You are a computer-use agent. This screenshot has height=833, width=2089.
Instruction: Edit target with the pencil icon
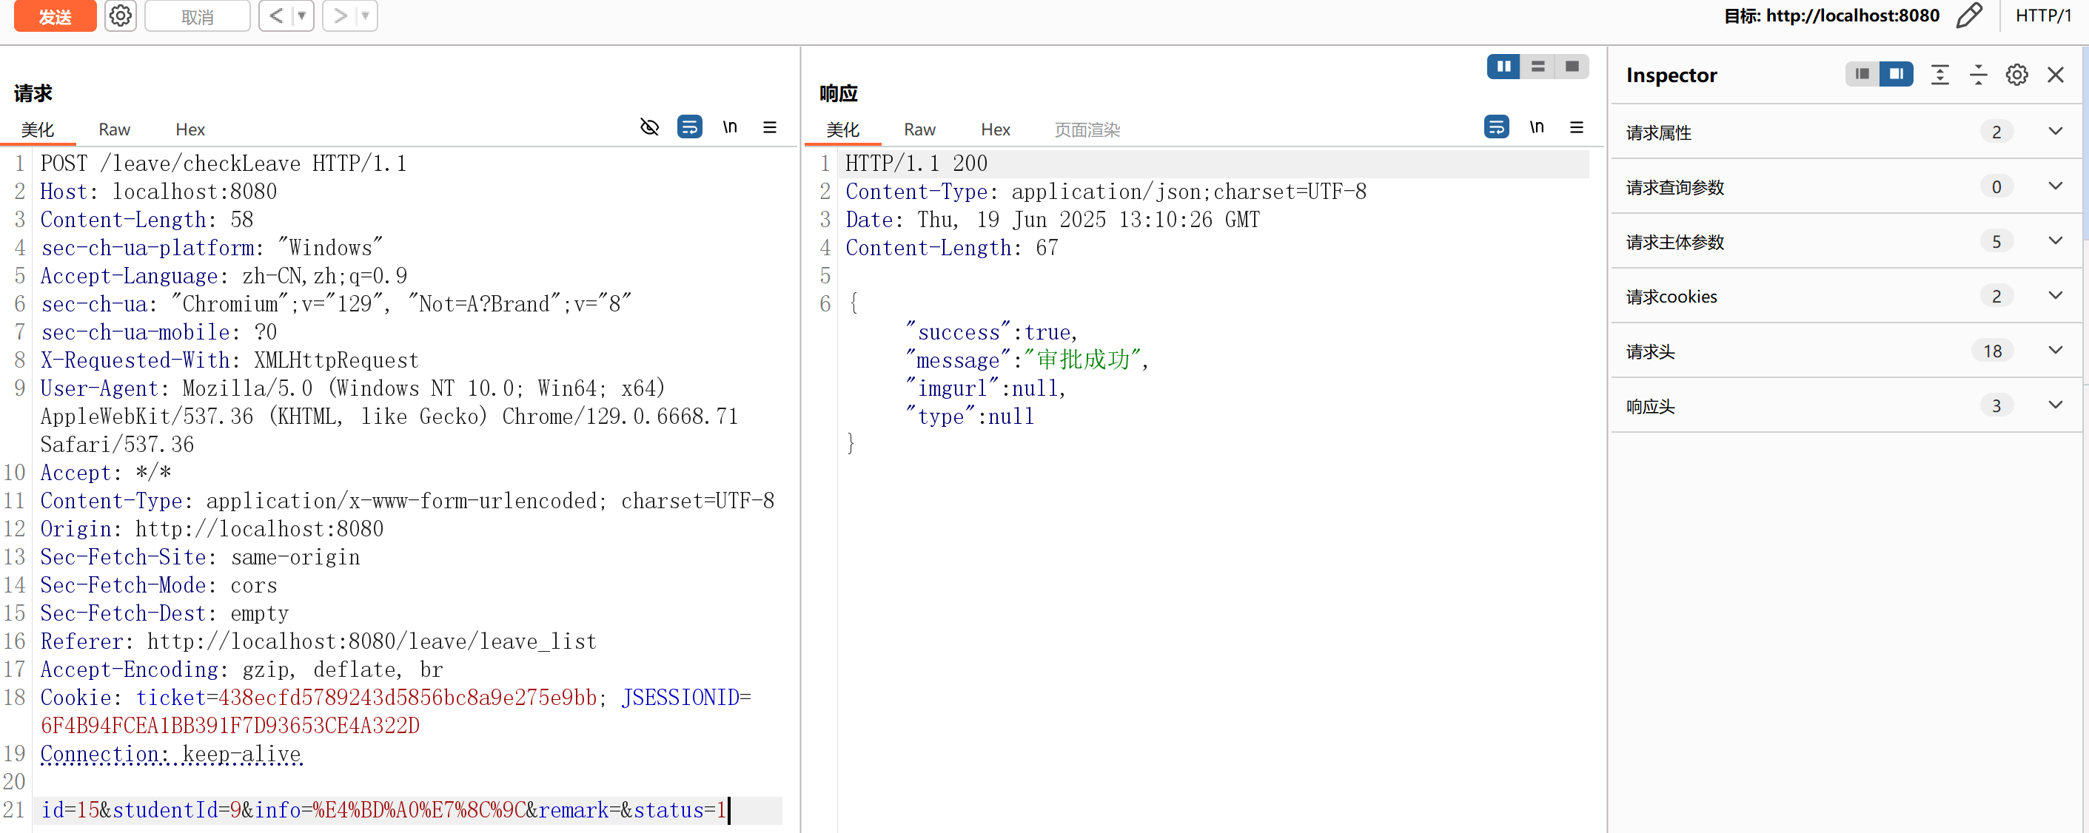point(1969,16)
